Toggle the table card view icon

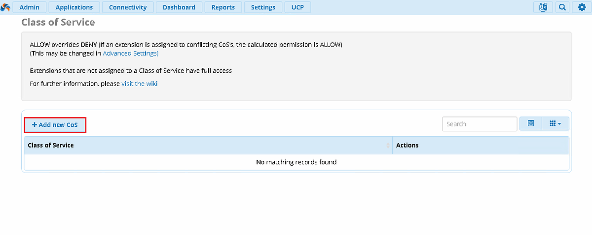click(531, 124)
